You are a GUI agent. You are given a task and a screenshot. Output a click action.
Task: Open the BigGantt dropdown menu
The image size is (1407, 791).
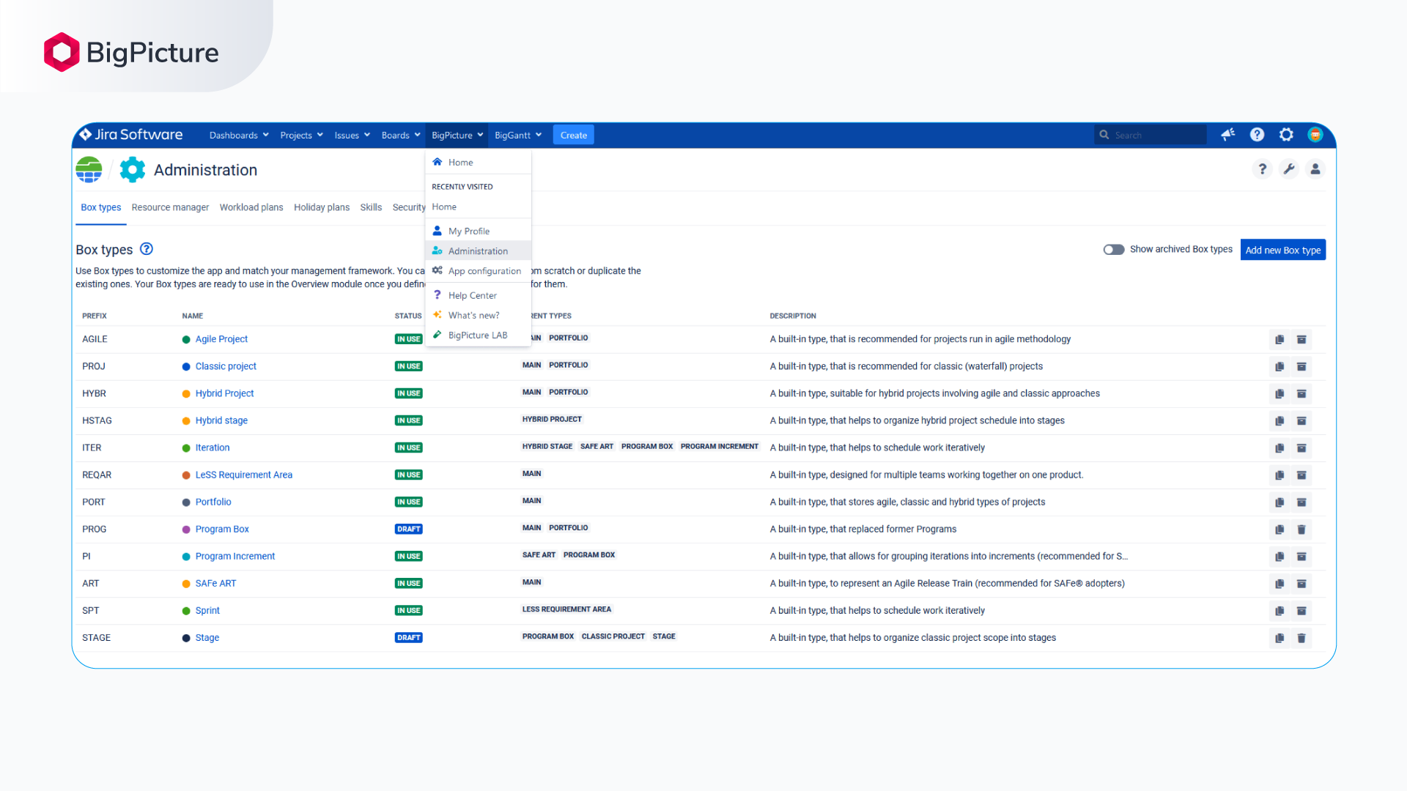(x=517, y=135)
